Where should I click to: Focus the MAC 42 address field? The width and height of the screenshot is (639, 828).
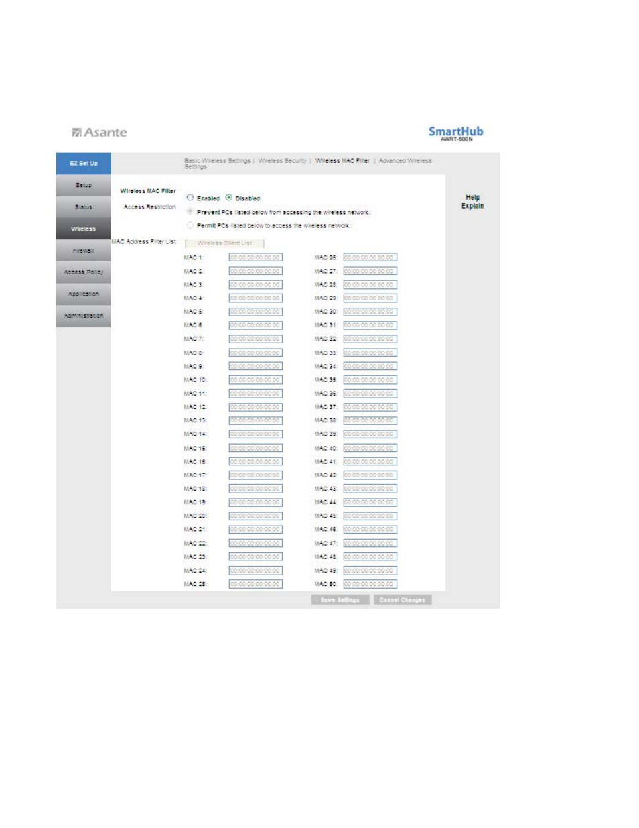[x=370, y=475]
